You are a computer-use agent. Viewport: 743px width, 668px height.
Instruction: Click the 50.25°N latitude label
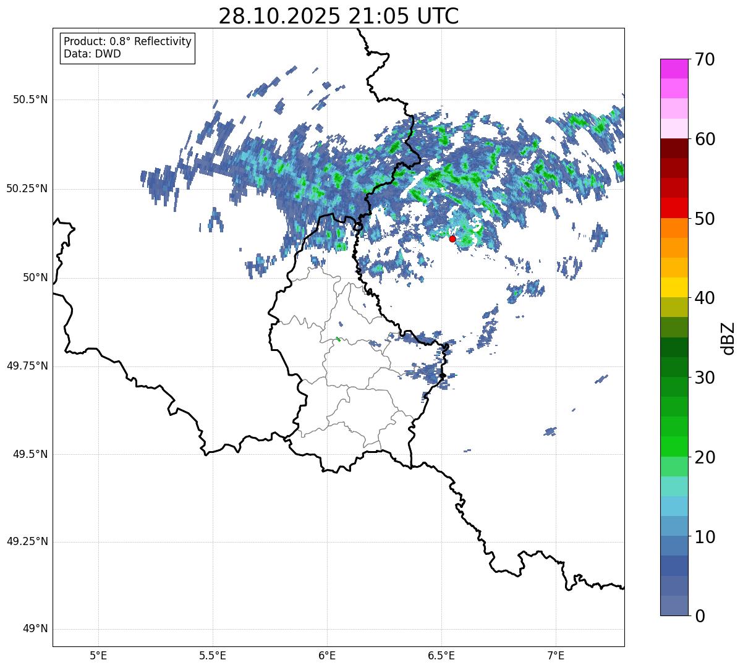click(27, 188)
